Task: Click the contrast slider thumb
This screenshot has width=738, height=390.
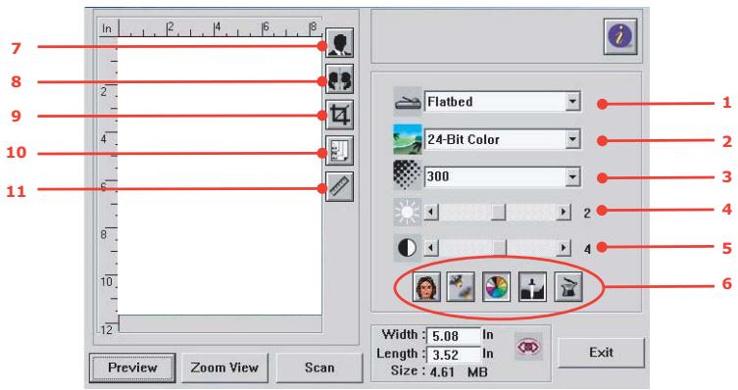Action: click(500, 248)
